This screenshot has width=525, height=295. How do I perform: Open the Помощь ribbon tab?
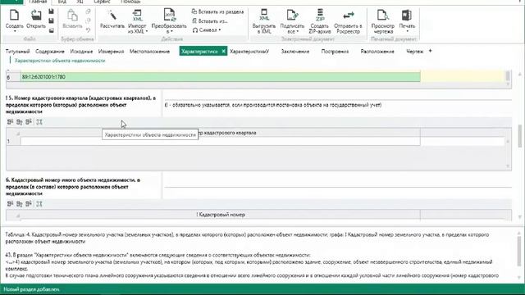click(130, 2)
